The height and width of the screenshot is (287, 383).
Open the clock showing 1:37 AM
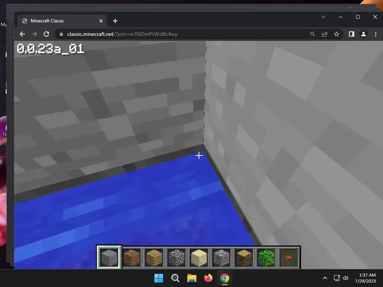pos(365,278)
